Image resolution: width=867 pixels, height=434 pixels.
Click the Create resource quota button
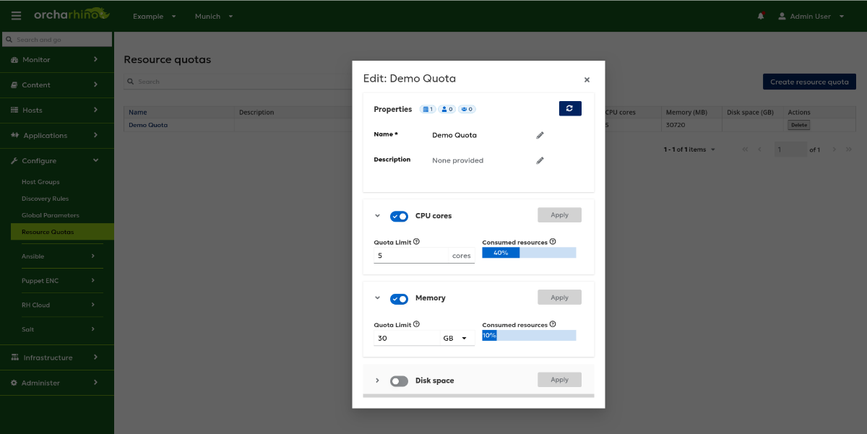point(809,82)
